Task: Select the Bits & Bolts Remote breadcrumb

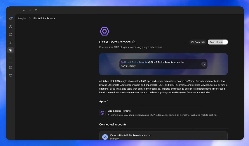Action: [x=44, y=18]
